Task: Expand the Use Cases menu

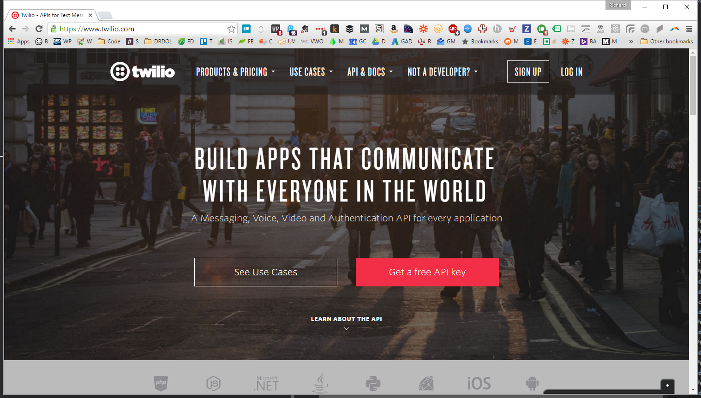Action: tap(311, 72)
